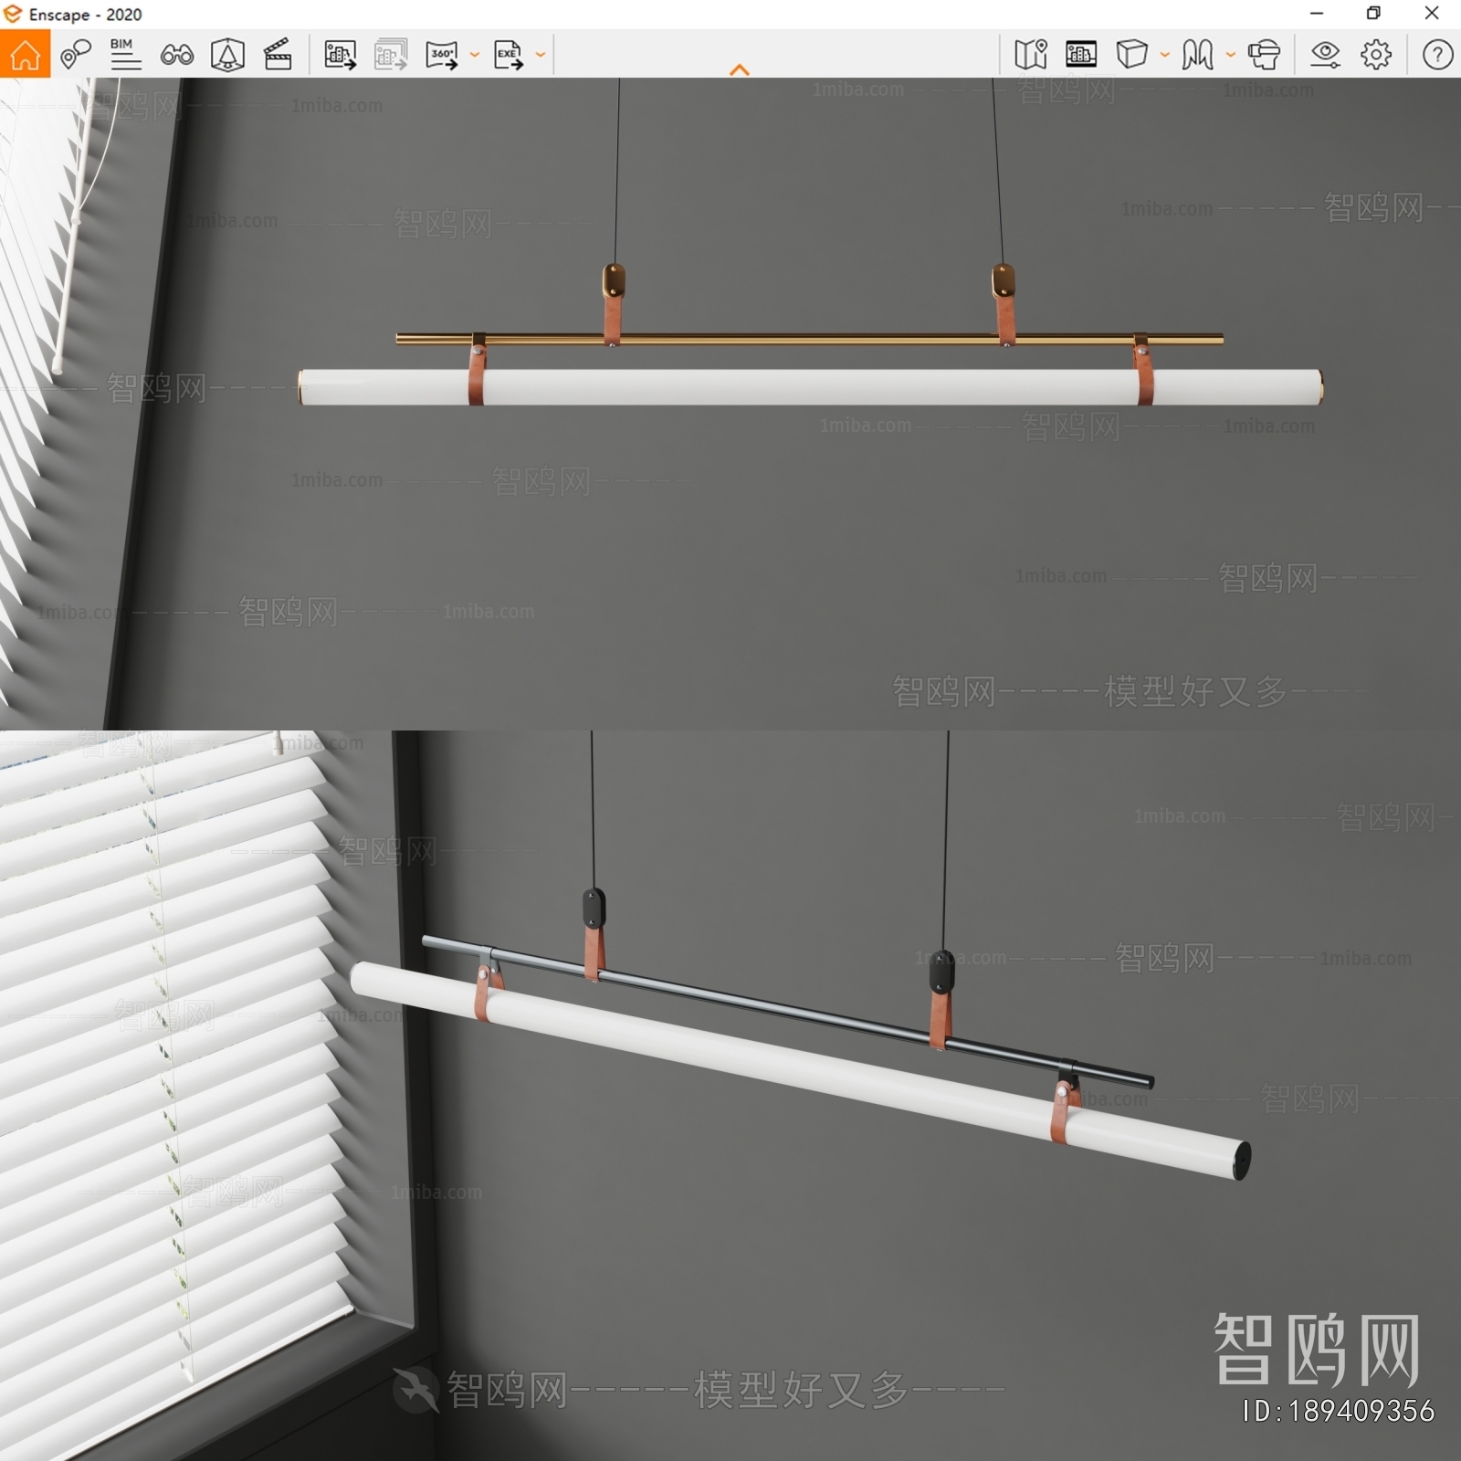This screenshot has height=1461, width=1461.
Task: Toggle safe frame icon
Action: point(1081,55)
